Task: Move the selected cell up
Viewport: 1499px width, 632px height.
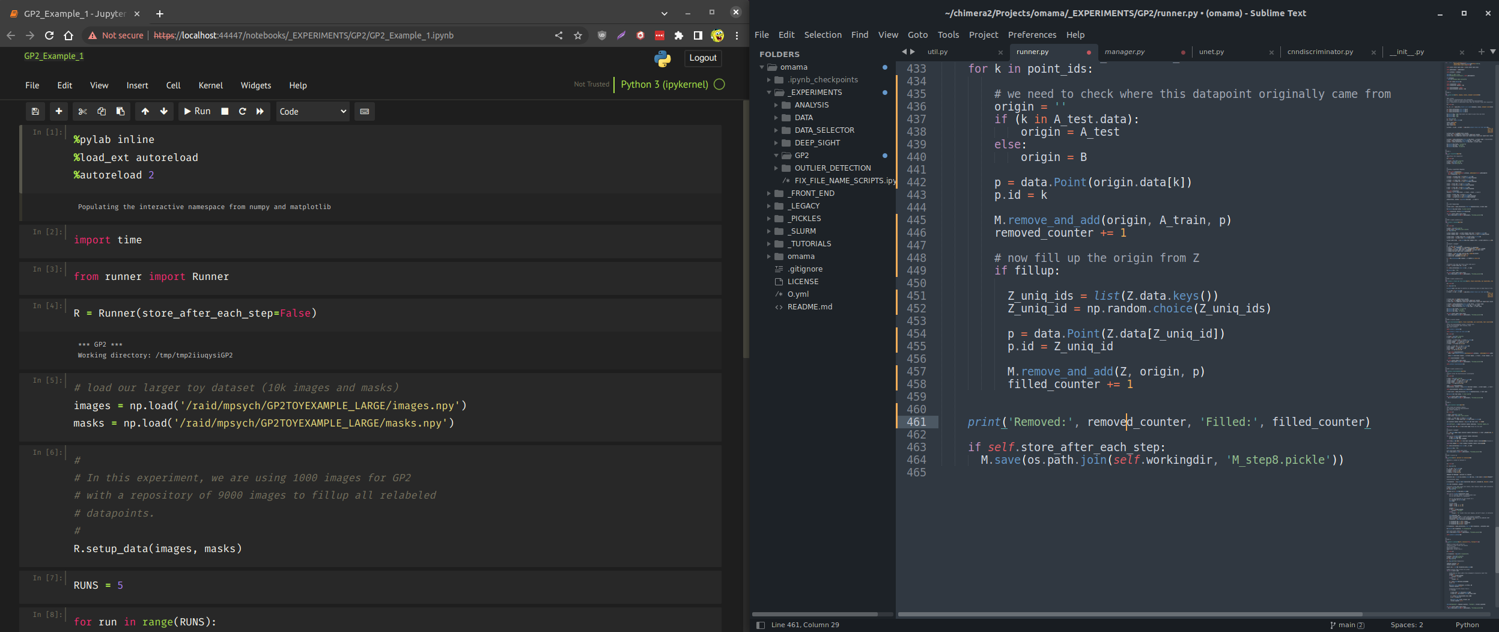Action: 145,111
